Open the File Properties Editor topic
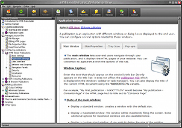Viewport: 182px width, 128px height. pos(18,44)
